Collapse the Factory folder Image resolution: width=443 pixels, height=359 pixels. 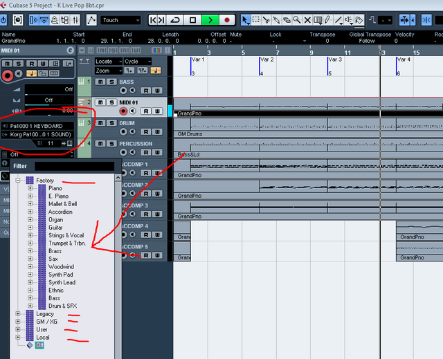(18, 180)
